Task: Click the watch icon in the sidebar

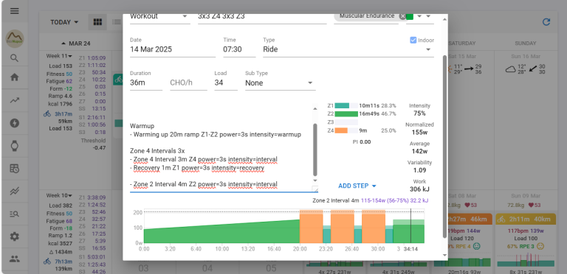Action: coord(15,146)
